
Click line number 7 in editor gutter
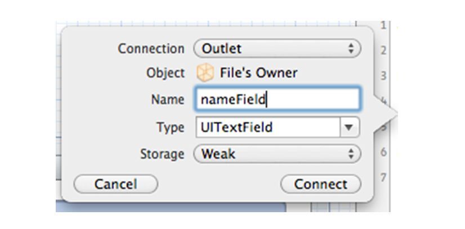pyautogui.click(x=383, y=177)
